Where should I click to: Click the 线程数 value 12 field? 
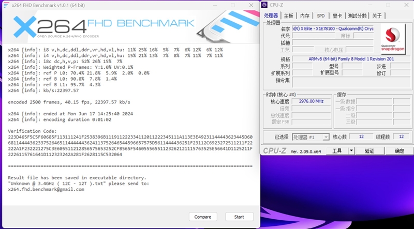(402, 136)
